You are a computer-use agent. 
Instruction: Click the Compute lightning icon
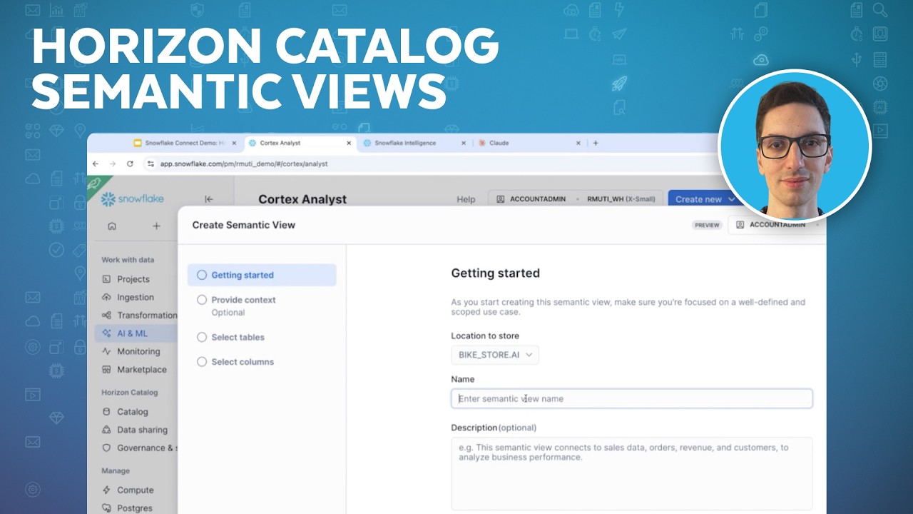(x=106, y=490)
